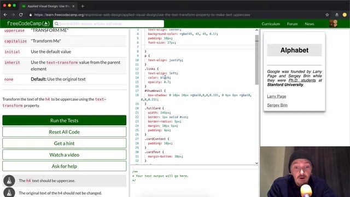Click the editor scroll down arrow

click(x=256, y=163)
